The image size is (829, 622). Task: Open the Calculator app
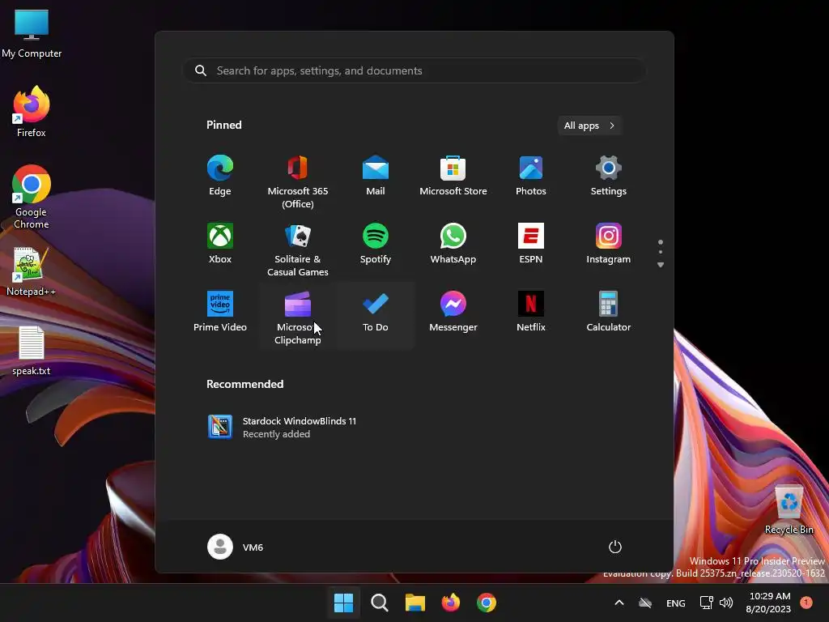coord(609,312)
